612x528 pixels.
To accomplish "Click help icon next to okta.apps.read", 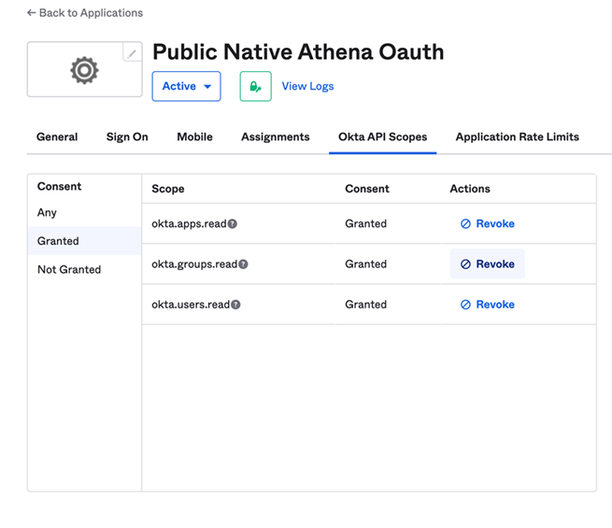I will pyautogui.click(x=233, y=224).
